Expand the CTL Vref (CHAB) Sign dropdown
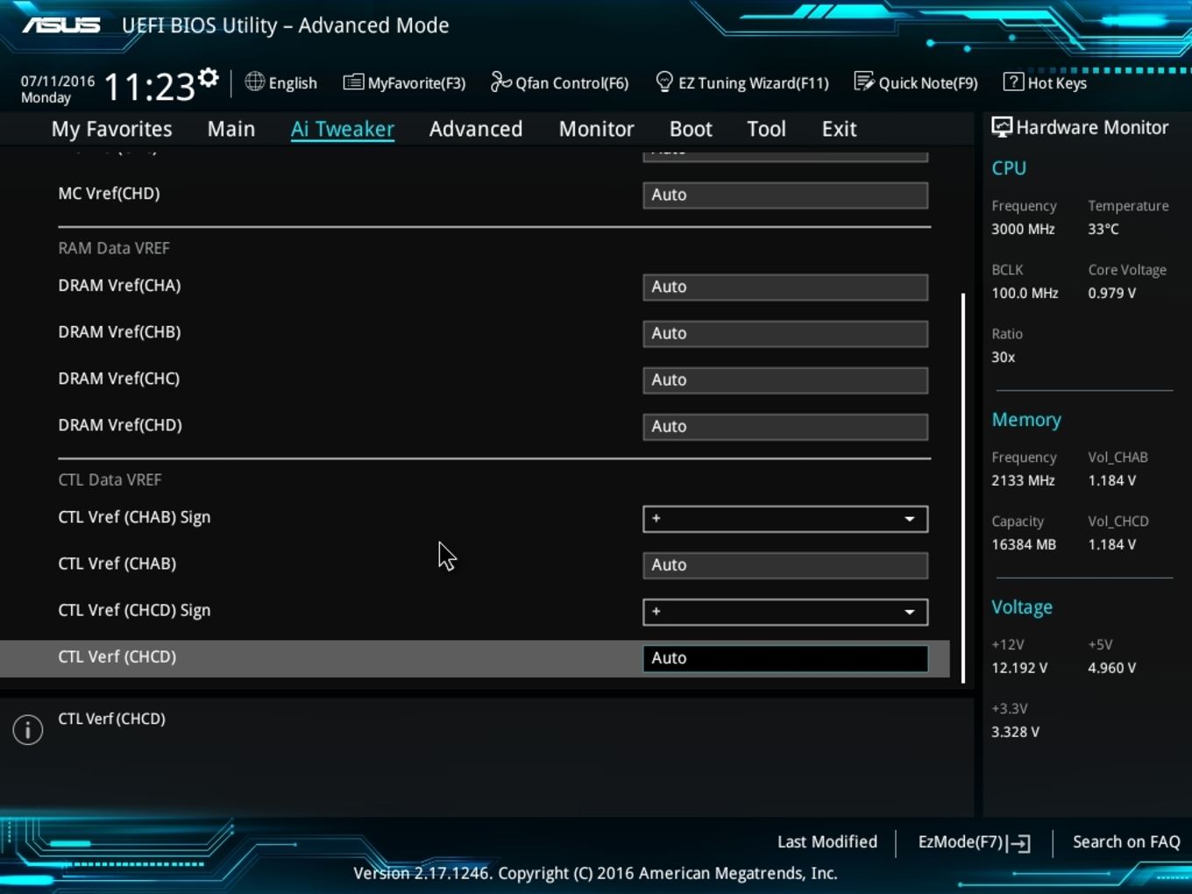The height and width of the screenshot is (894, 1192). pos(785,519)
